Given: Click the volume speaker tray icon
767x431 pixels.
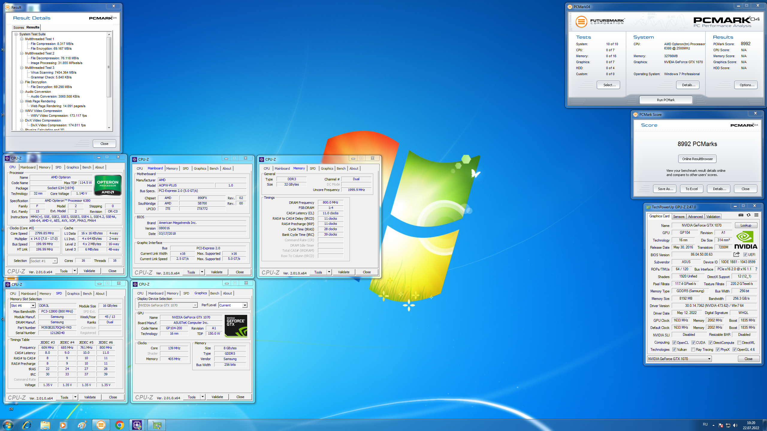Looking at the screenshot, I should 735,425.
